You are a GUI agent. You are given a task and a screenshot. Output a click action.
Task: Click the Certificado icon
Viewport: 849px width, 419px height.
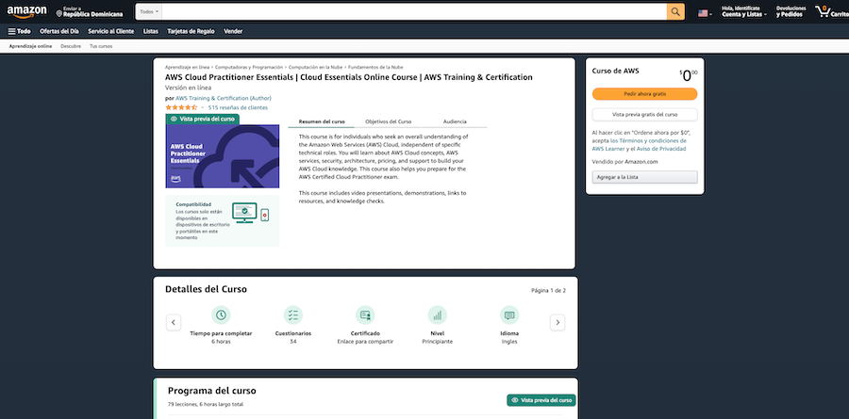(365, 314)
